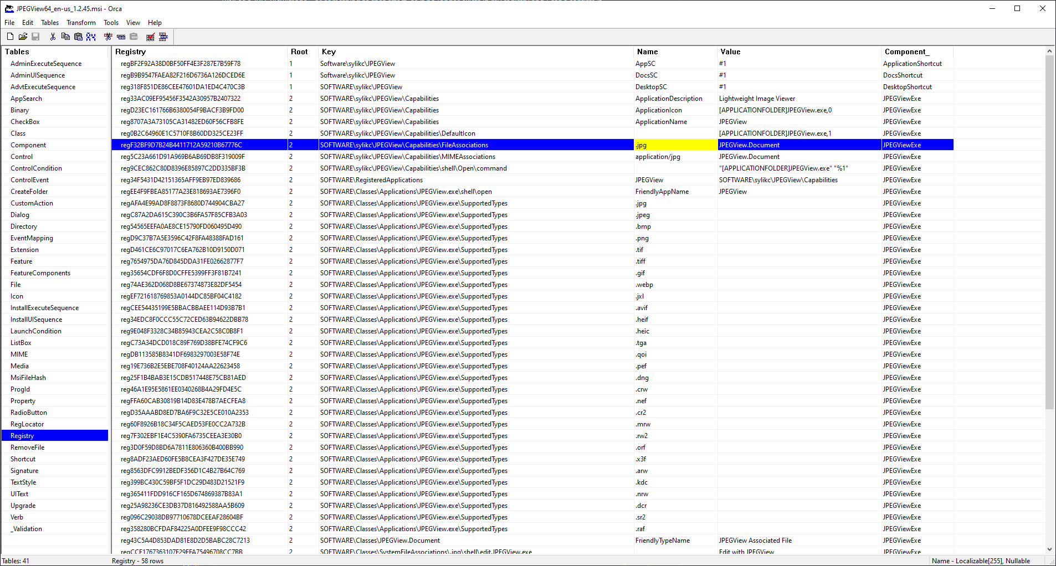Open the Tools menu
The image size is (1056, 566).
tap(110, 23)
